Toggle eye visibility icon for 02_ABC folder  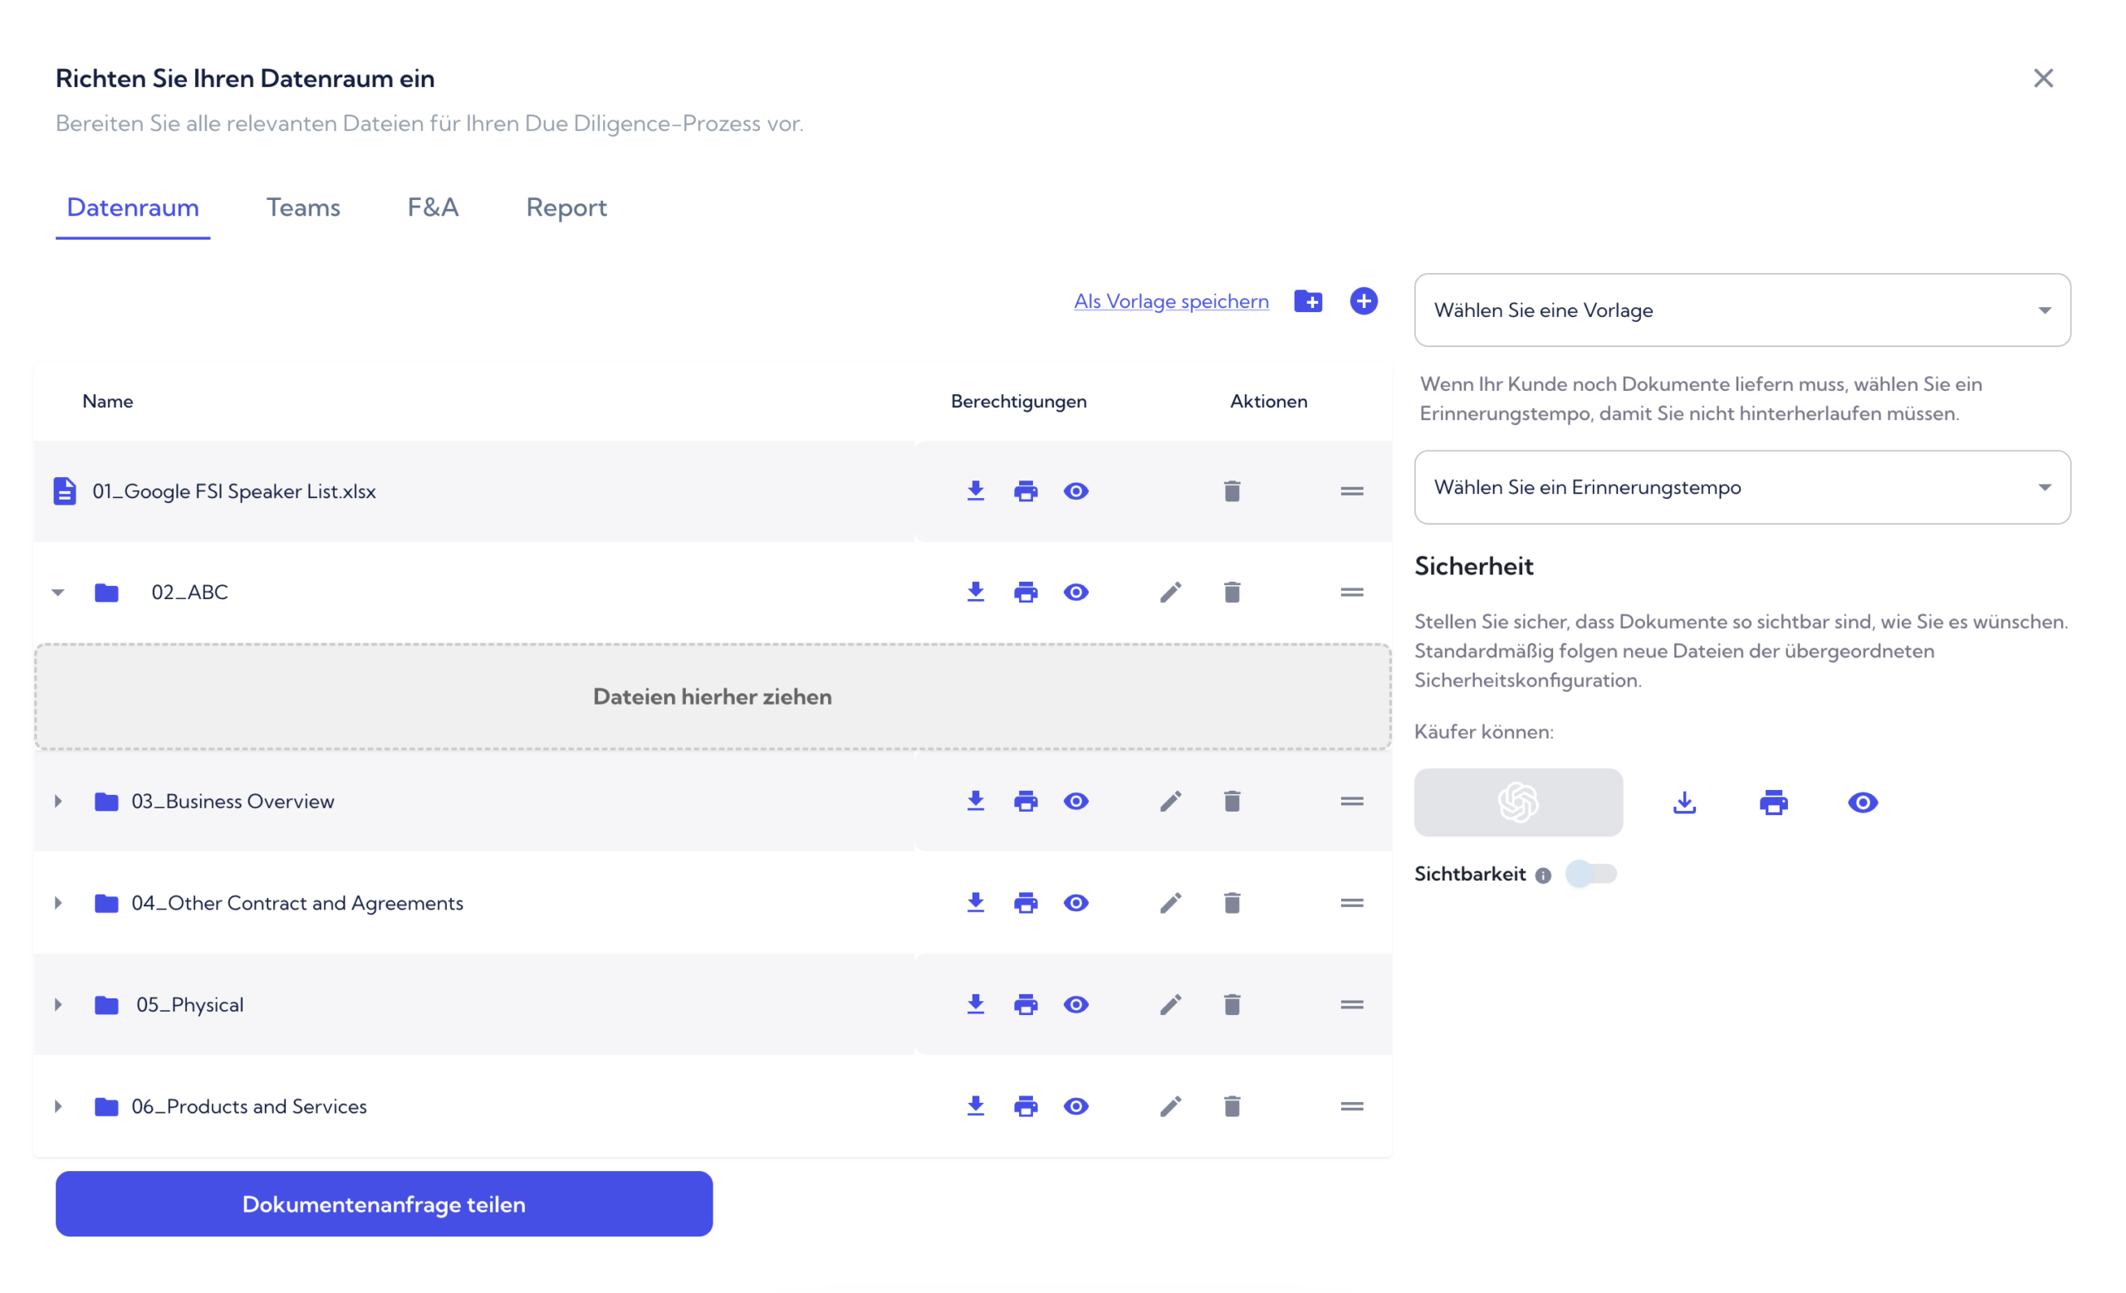pyautogui.click(x=1076, y=592)
